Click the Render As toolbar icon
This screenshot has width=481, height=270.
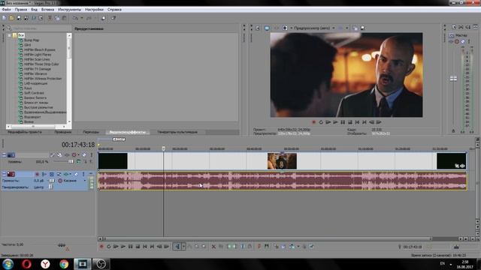[33, 18]
